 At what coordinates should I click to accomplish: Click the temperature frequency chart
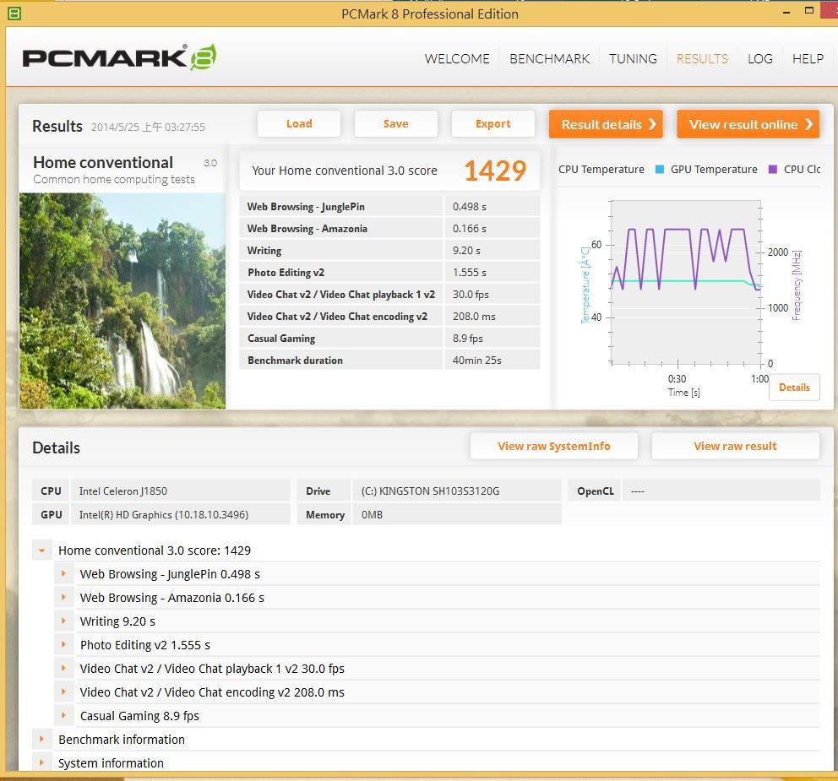click(686, 283)
